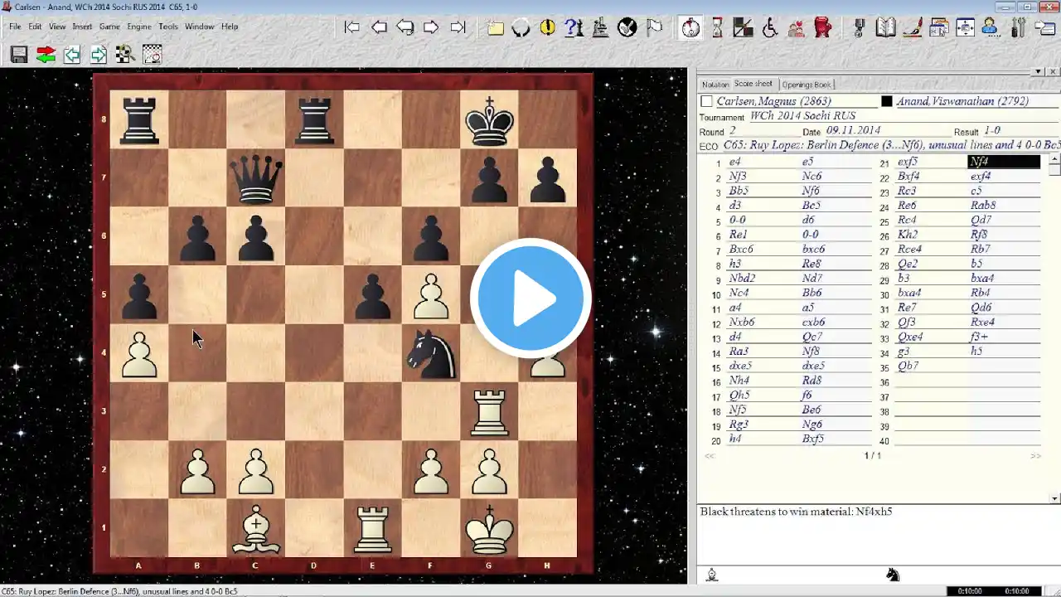
Task: Toggle the stopwatch clock icon
Action: (x=690, y=27)
